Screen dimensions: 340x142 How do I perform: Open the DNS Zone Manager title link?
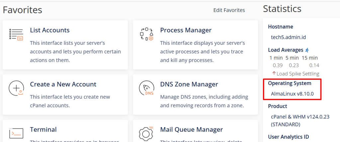pyautogui.click(x=189, y=84)
